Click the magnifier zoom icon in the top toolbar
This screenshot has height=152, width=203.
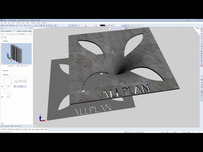pos(55,25)
